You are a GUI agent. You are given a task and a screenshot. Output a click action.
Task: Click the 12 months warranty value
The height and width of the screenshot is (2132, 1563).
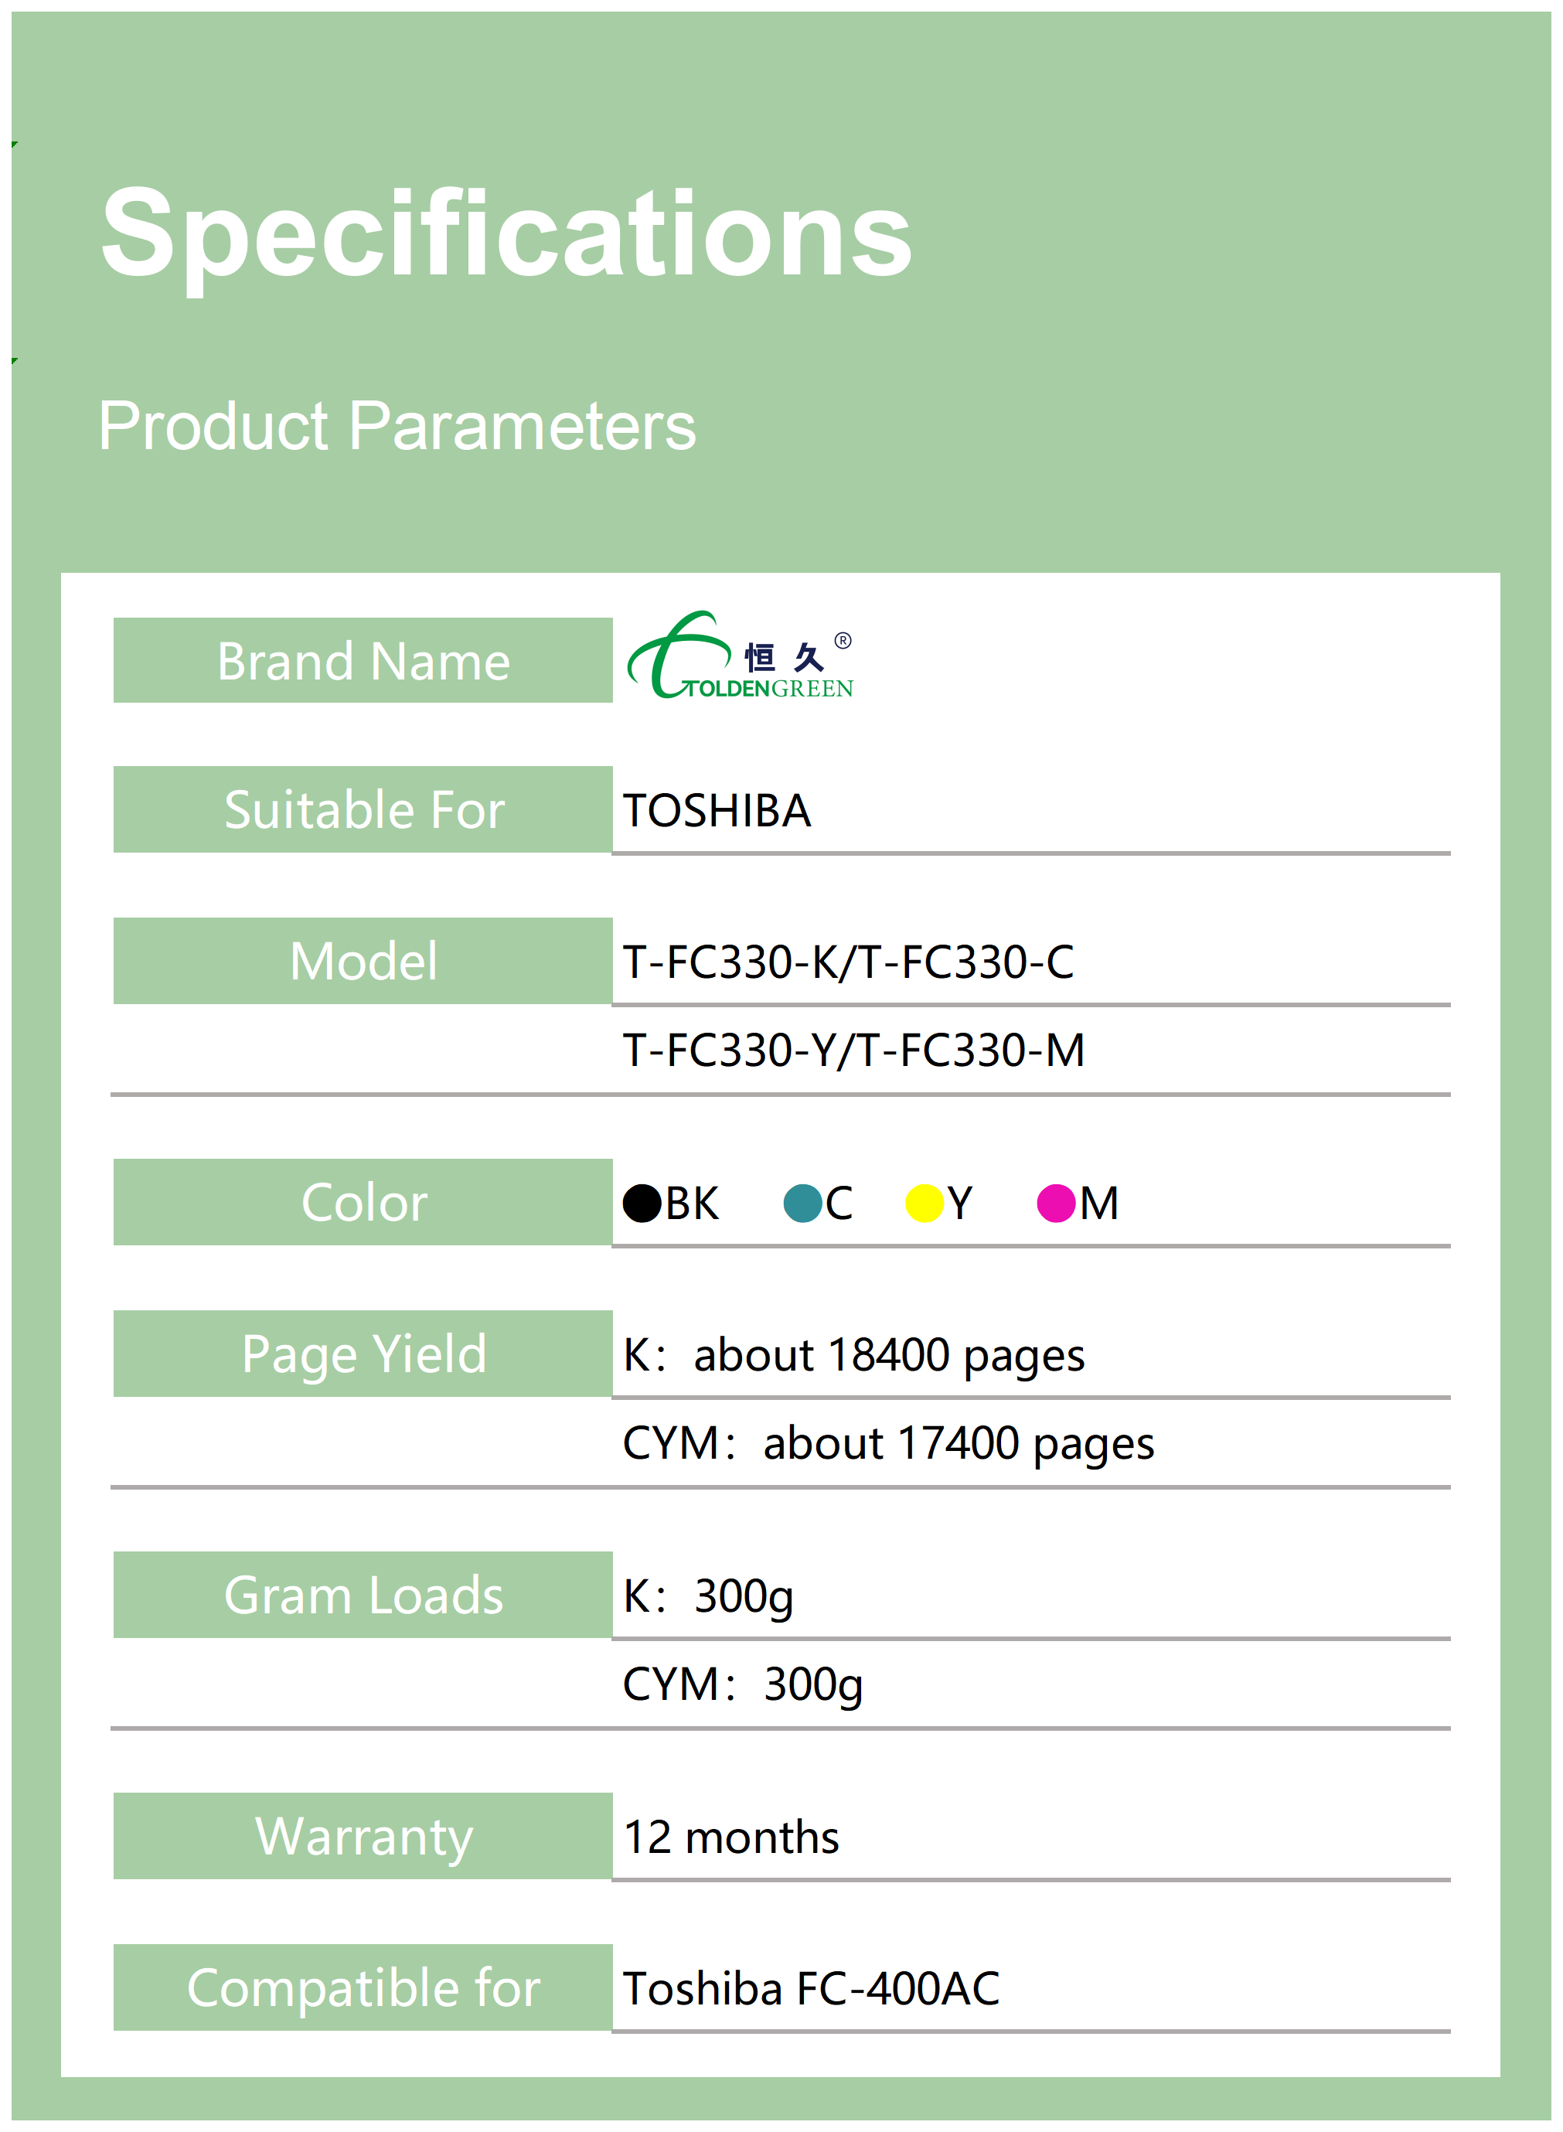(x=730, y=1837)
